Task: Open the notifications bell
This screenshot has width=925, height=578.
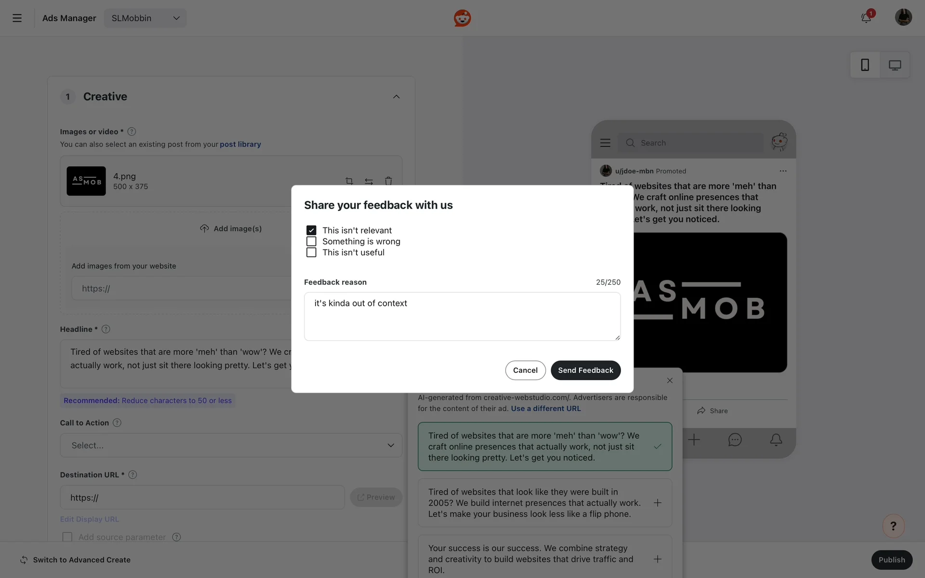Action: 866,18
